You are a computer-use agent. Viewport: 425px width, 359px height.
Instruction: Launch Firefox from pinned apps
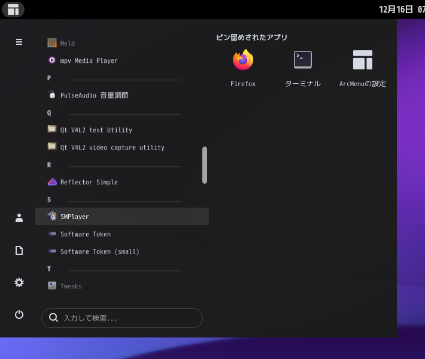click(243, 60)
